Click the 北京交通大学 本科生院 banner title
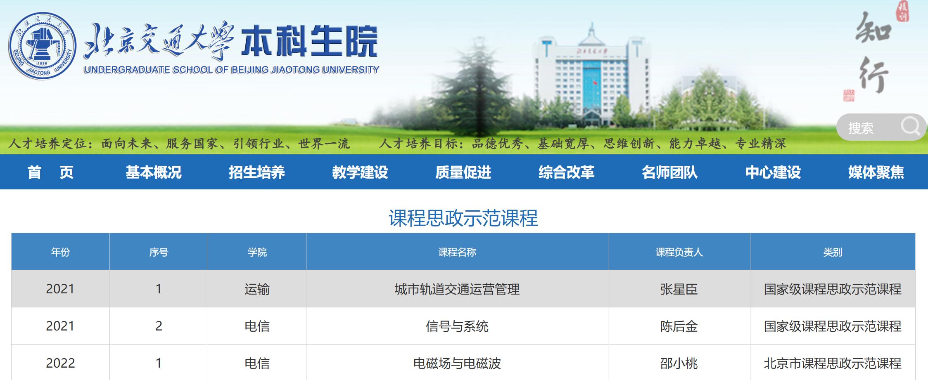928x380 pixels. point(231,41)
